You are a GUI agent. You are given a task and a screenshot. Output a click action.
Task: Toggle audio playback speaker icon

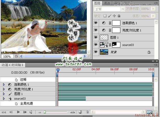(31, 112)
